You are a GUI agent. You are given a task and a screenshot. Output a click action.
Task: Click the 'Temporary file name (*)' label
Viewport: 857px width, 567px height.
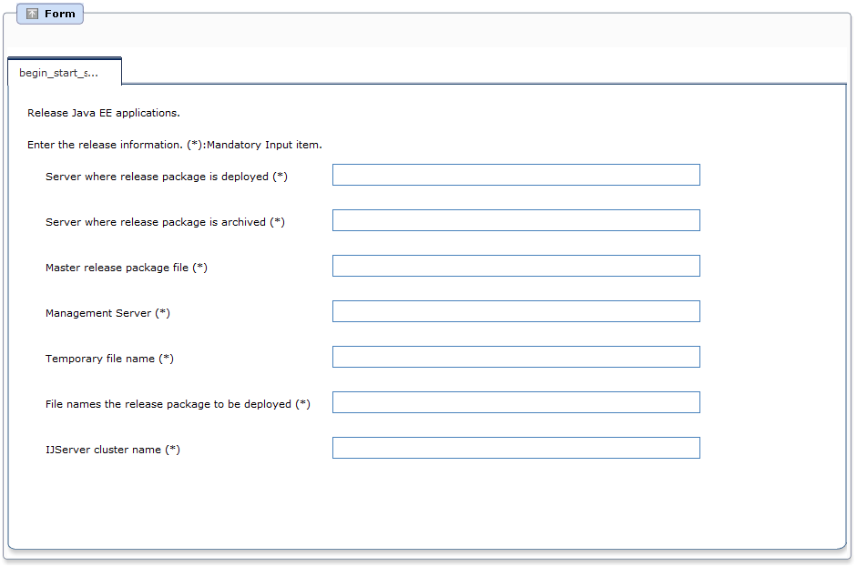click(109, 359)
